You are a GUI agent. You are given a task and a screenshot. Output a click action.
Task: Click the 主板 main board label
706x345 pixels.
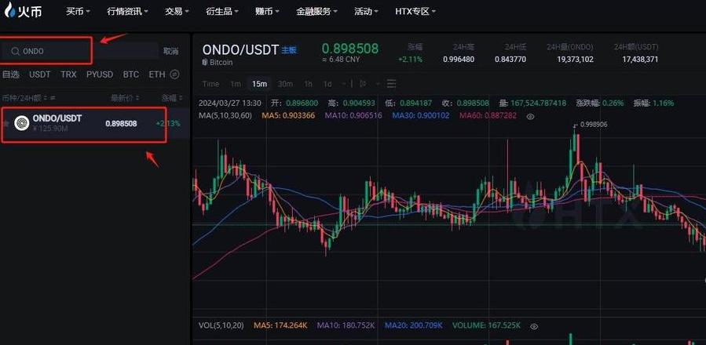[x=289, y=50]
